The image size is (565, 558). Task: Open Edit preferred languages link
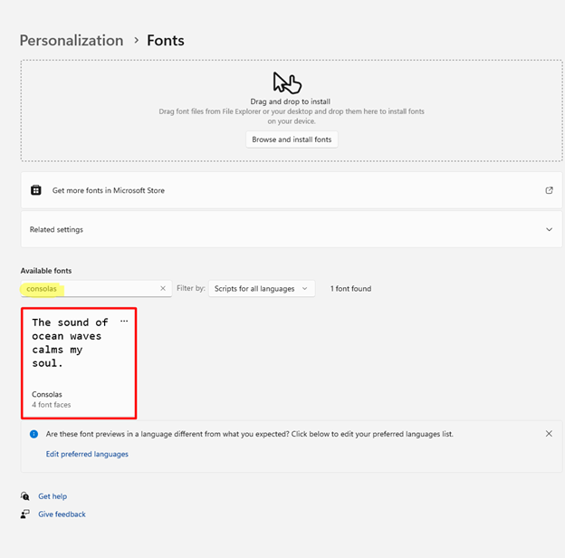pyautogui.click(x=87, y=454)
